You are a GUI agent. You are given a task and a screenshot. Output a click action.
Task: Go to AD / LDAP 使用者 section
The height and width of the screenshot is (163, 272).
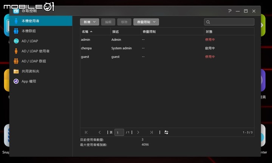pos(41,51)
